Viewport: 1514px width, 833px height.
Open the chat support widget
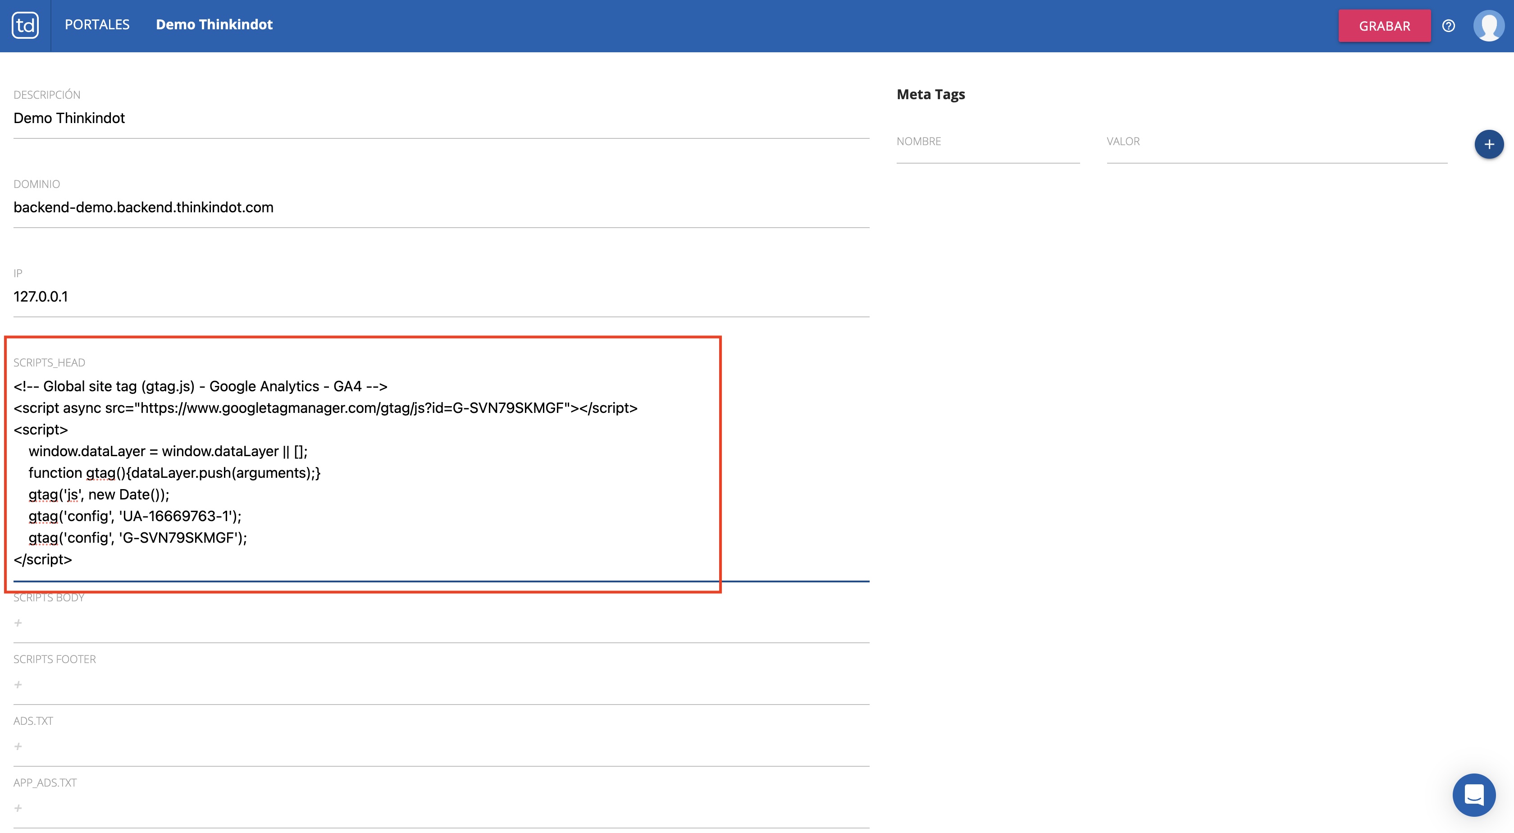pyautogui.click(x=1474, y=795)
